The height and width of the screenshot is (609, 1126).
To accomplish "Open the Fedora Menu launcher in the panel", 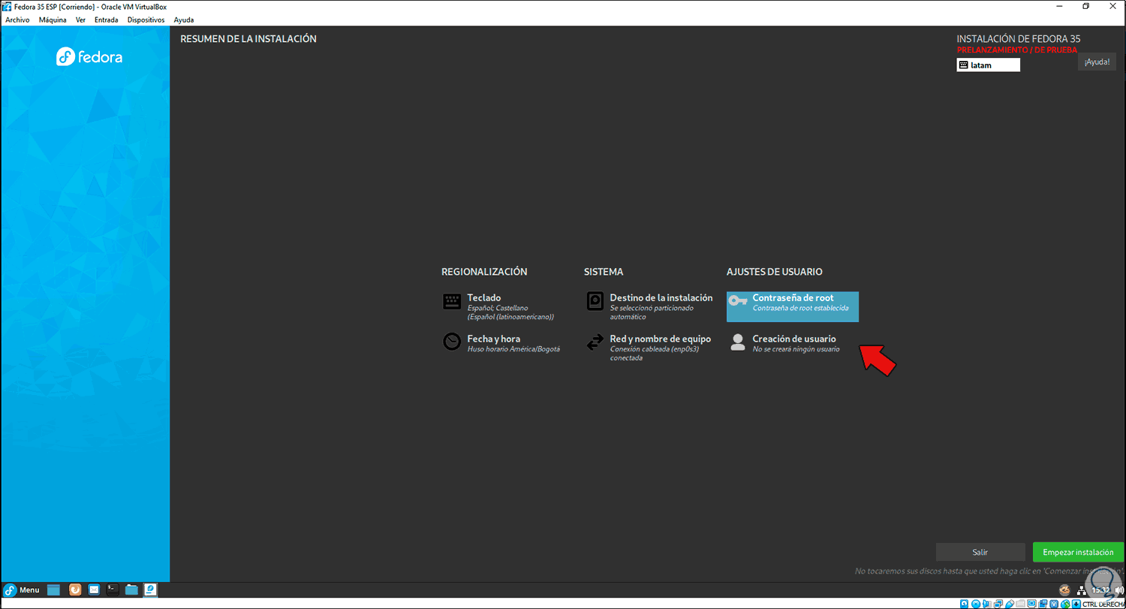I will [22, 590].
